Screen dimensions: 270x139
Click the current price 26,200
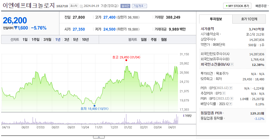[15, 20]
